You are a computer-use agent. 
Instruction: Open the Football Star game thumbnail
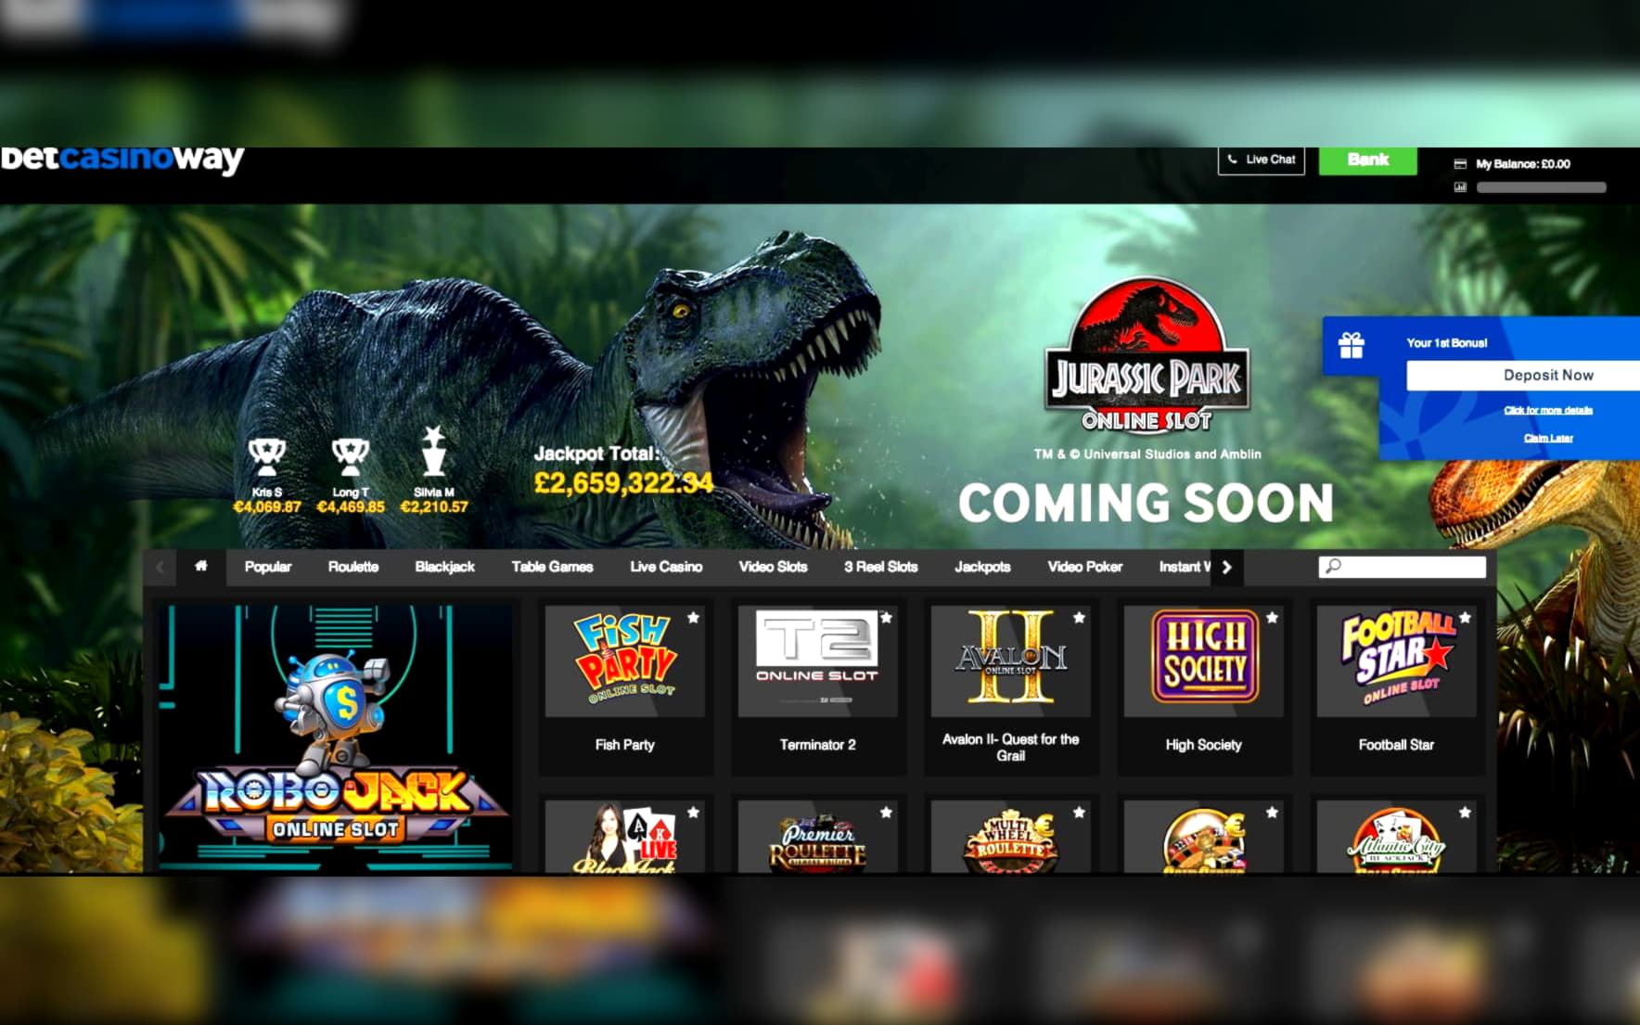coord(1396,661)
